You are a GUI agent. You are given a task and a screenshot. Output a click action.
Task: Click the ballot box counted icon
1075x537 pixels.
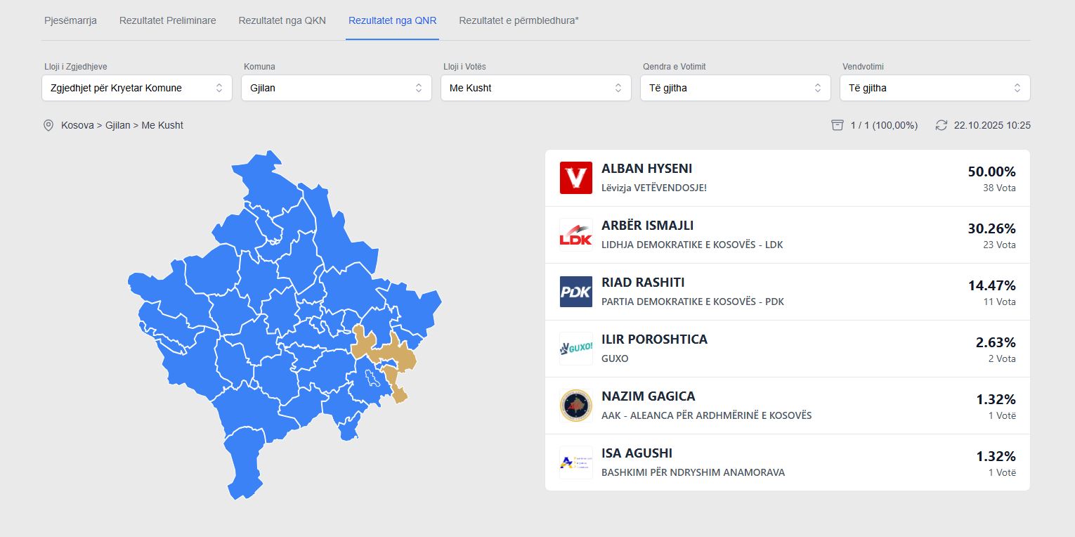click(837, 125)
